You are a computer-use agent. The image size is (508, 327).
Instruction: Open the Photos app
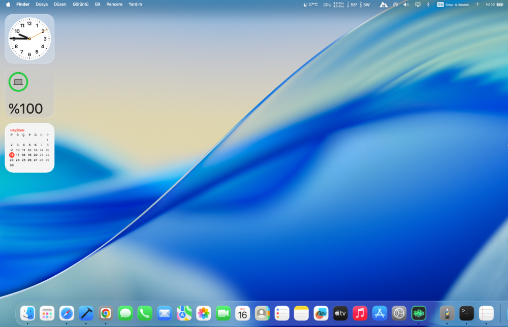(x=204, y=313)
